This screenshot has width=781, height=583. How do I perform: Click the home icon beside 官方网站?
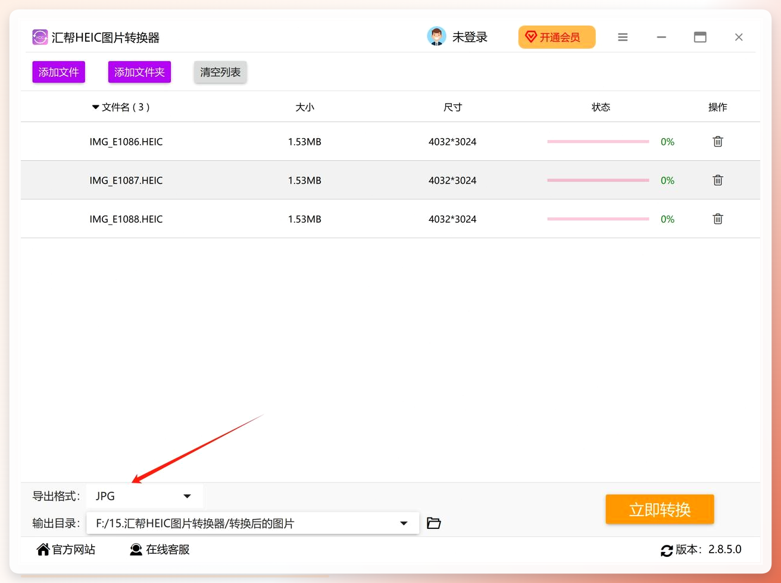coord(43,550)
